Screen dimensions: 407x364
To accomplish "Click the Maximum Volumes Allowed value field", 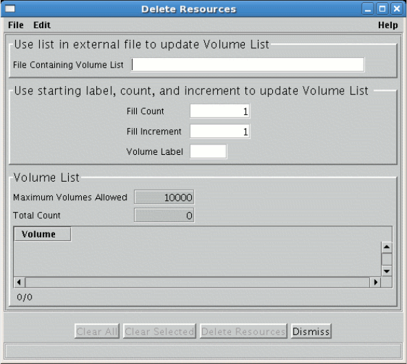I will point(164,197).
